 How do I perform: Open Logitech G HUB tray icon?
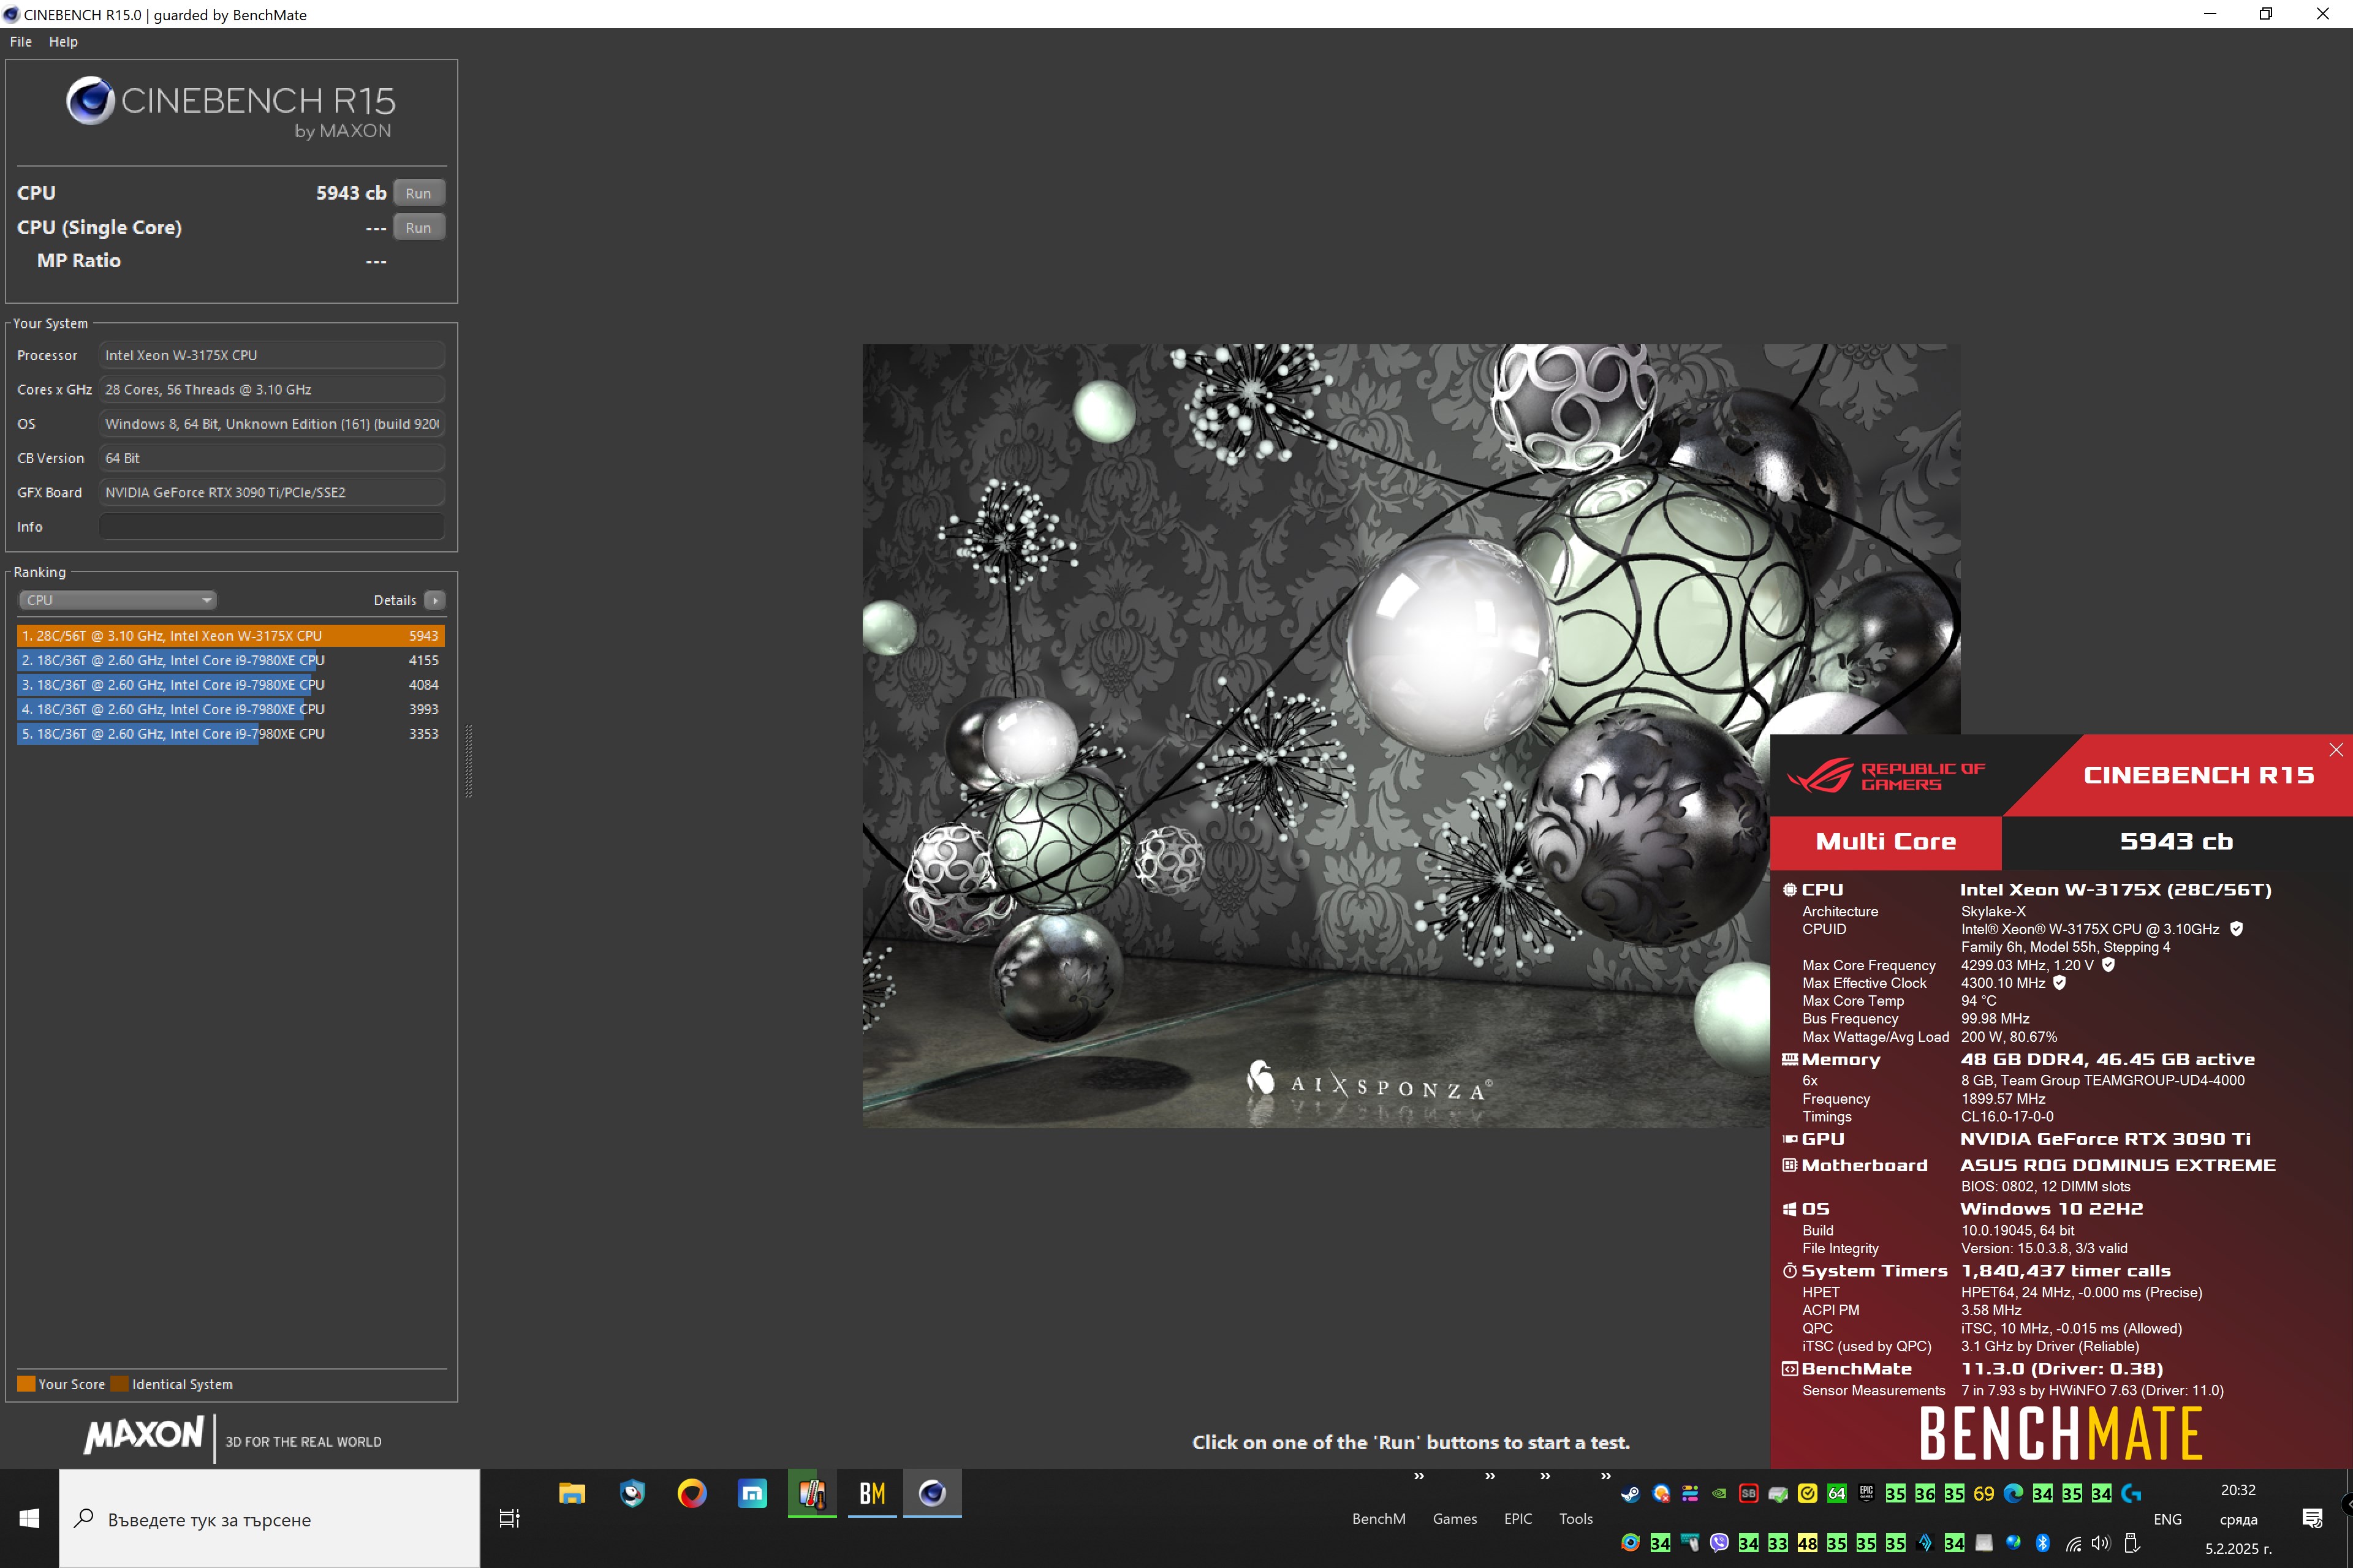[2131, 1493]
